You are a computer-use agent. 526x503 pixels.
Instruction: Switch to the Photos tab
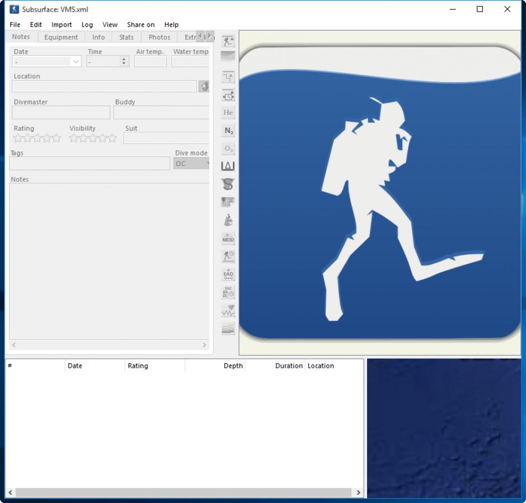pos(159,37)
